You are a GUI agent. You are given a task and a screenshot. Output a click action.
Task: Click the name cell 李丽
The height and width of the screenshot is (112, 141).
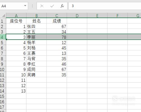tap(37, 37)
